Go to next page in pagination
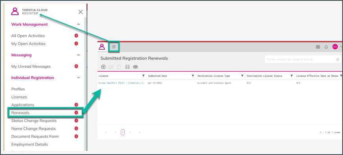The image size is (343, 155). tap(130, 132)
